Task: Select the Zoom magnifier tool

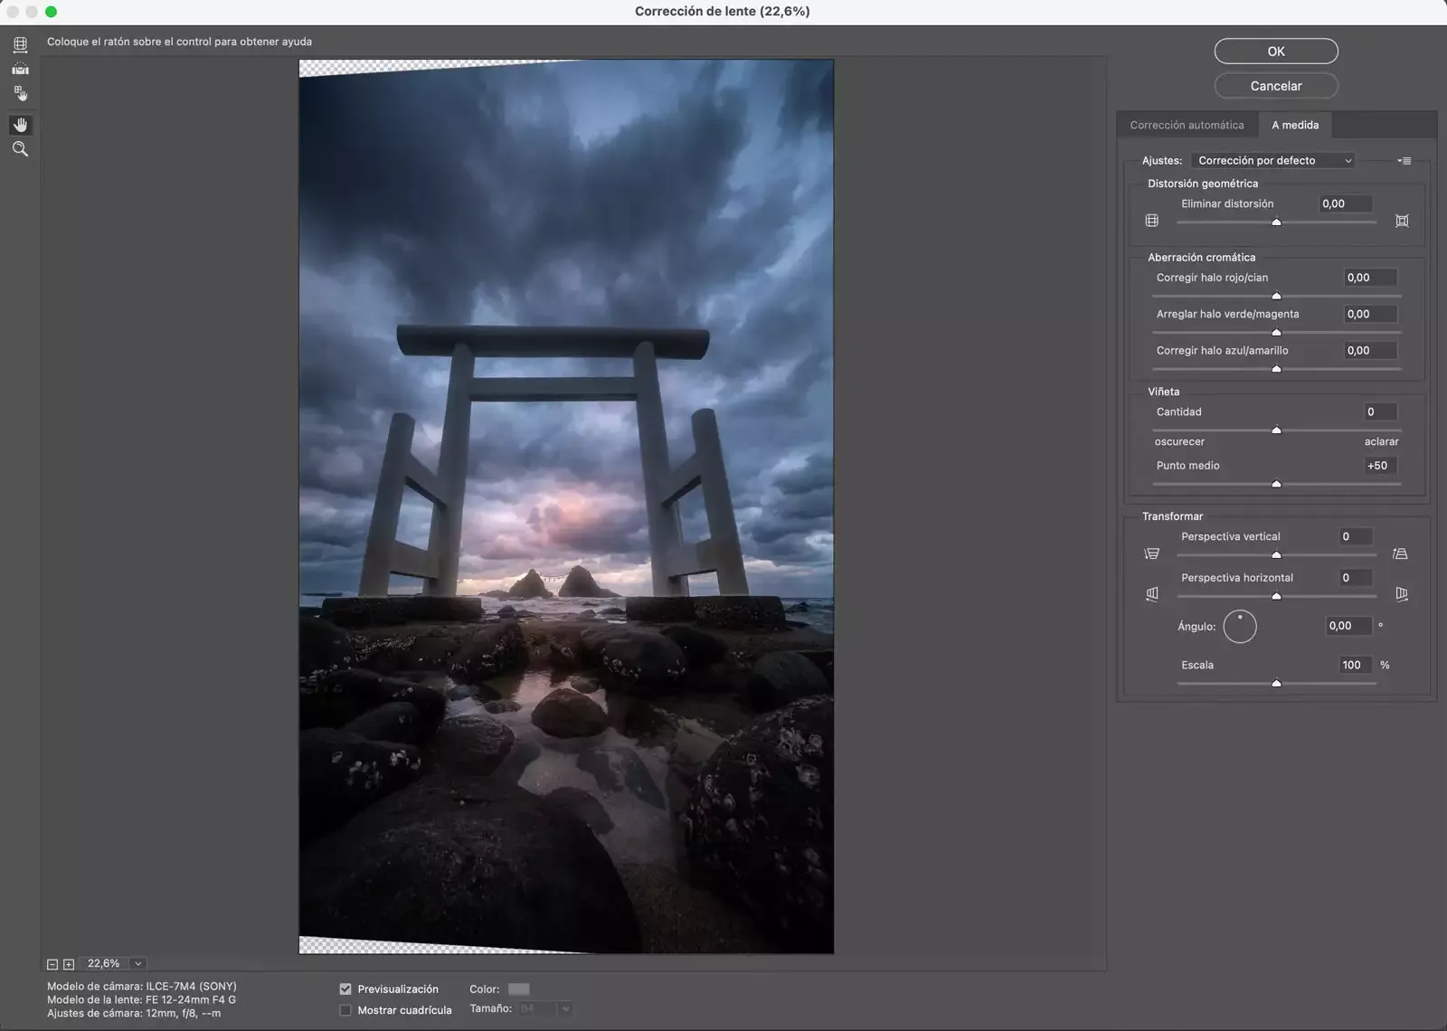Action: click(x=20, y=149)
